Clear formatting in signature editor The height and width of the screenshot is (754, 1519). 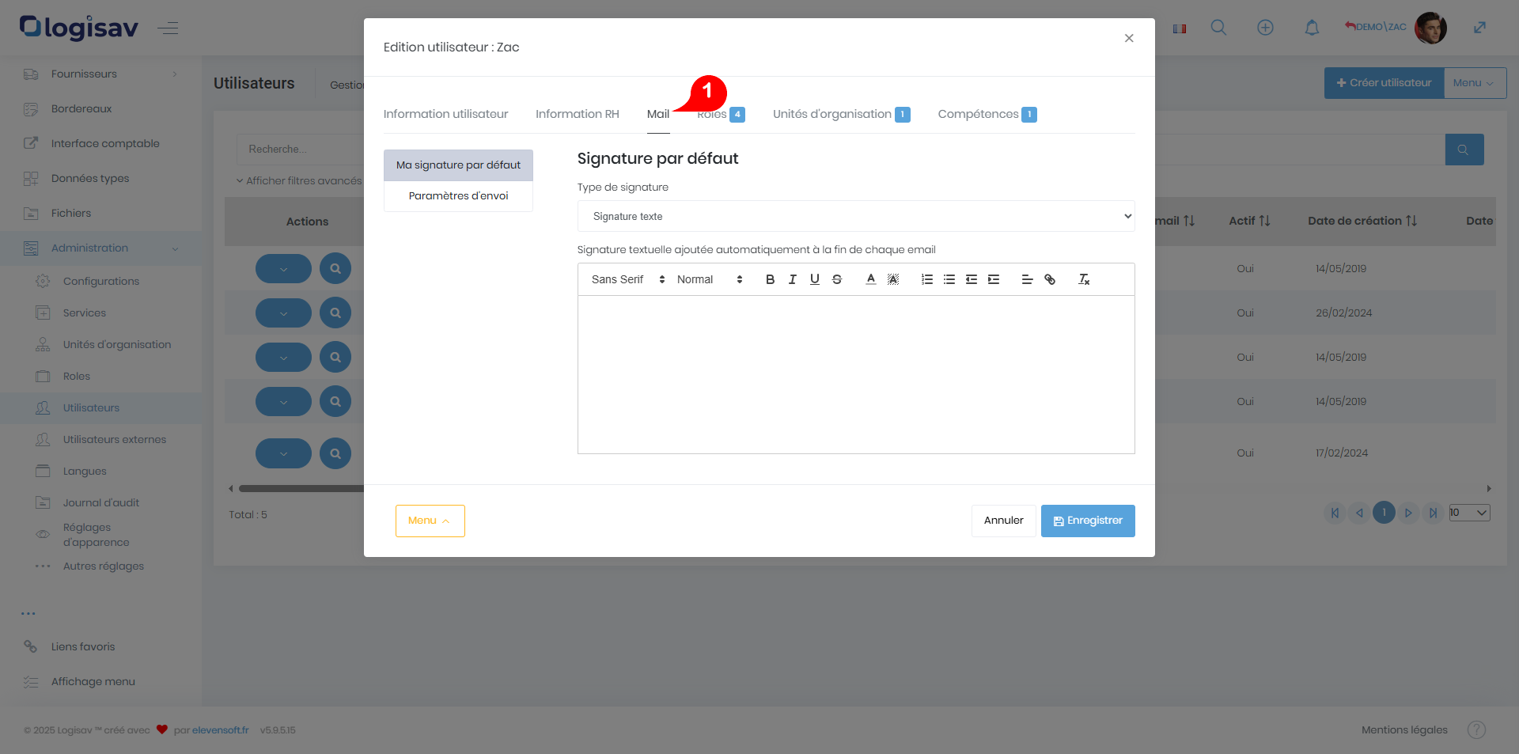(x=1083, y=279)
